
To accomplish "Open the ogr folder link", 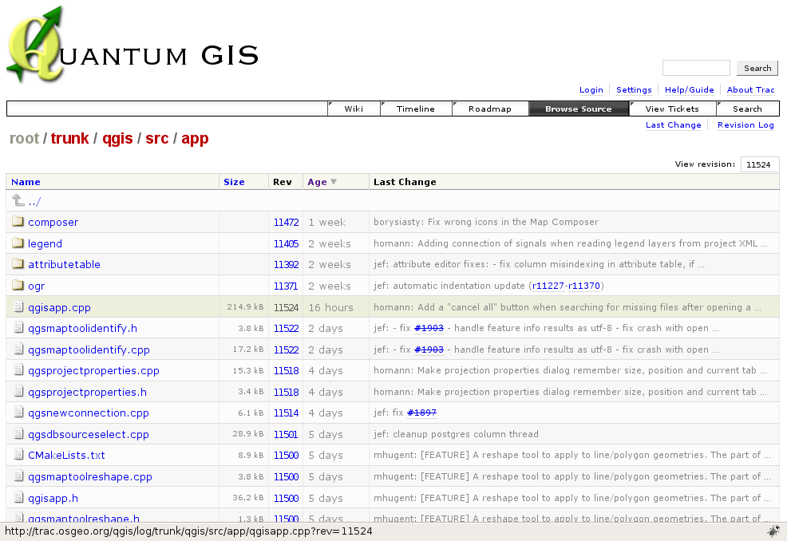I will (x=36, y=286).
